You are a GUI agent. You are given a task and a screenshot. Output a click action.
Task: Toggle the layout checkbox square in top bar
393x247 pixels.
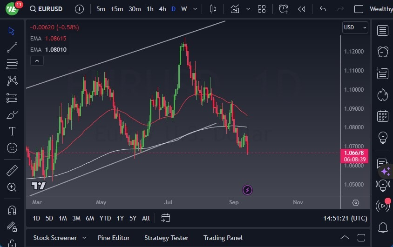point(359,9)
